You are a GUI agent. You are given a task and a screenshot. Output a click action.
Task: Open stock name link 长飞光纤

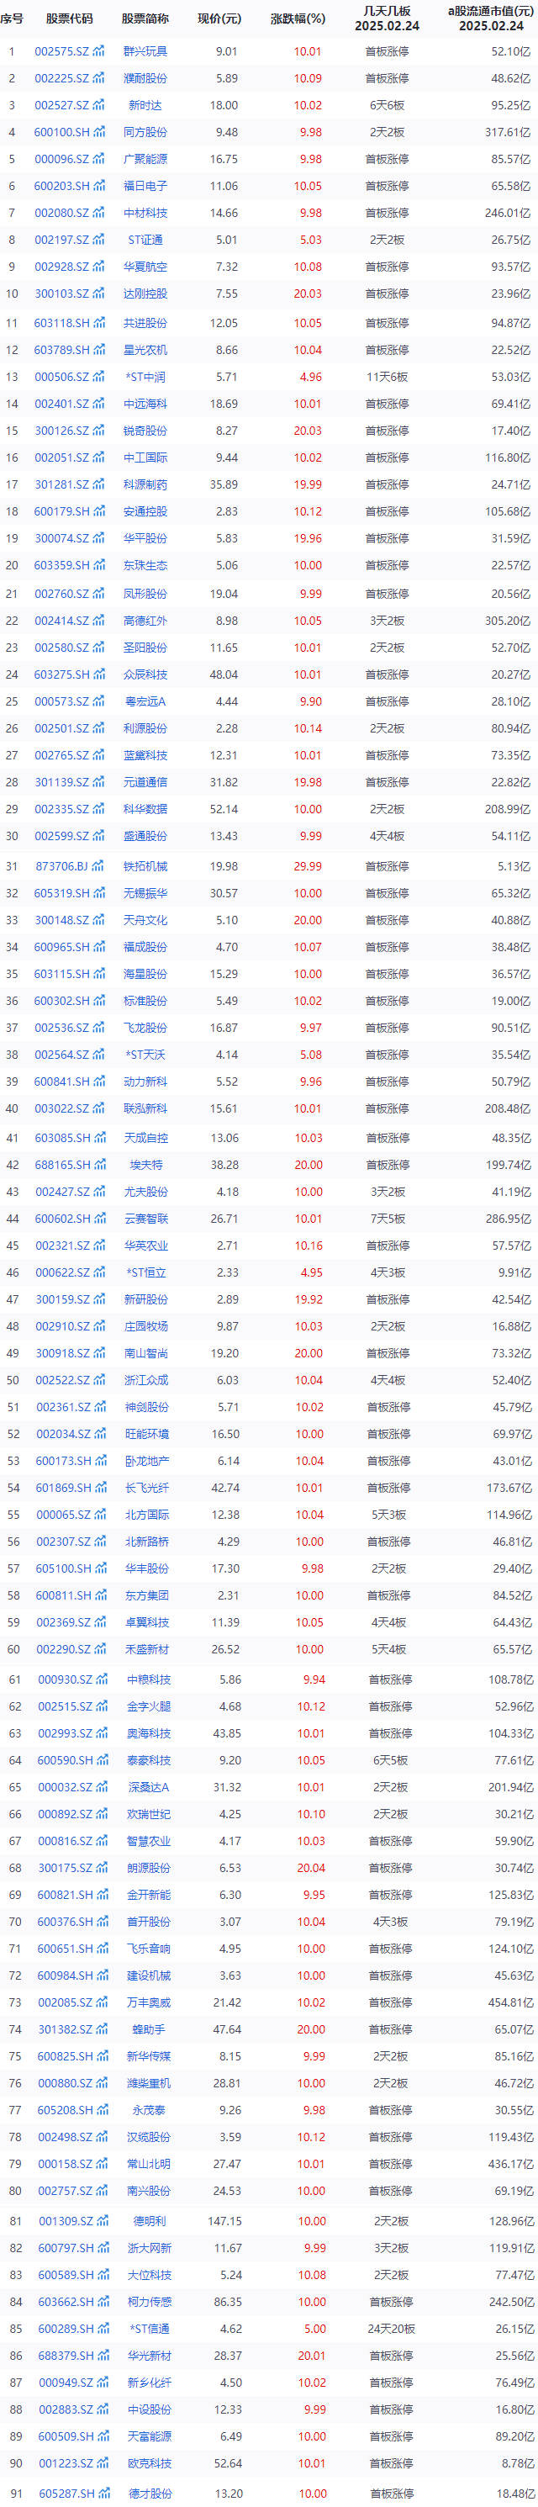point(147,1487)
